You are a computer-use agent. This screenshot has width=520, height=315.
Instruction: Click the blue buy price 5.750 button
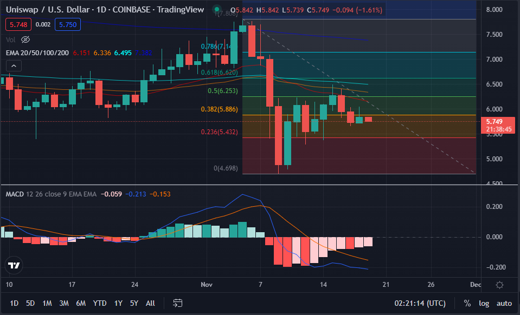click(x=68, y=24)
